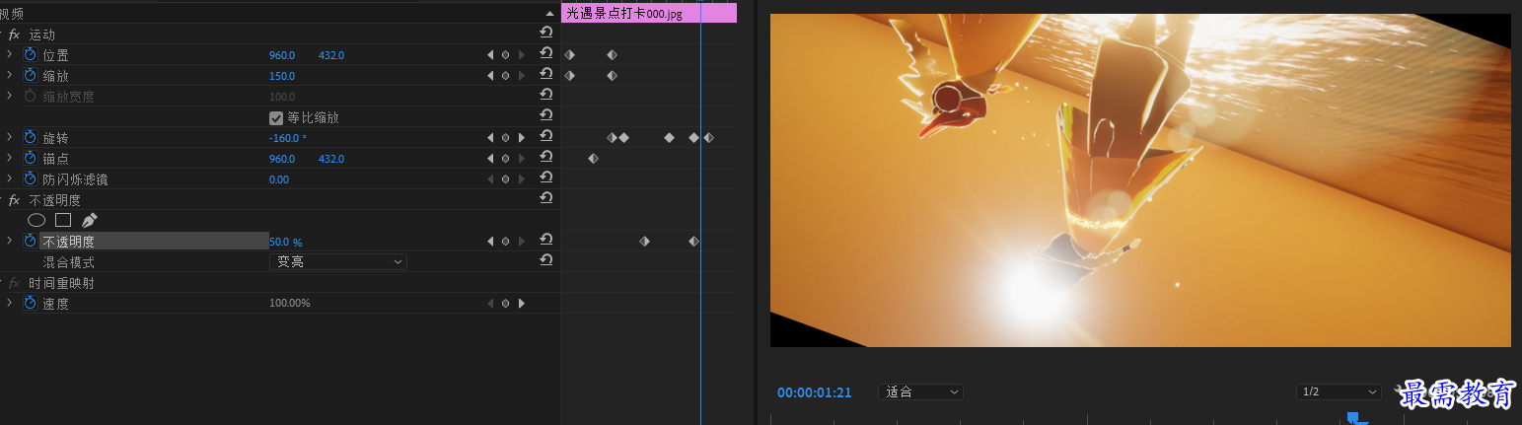Toggle animation stopwatch for 位置

(x=30, y=54)
